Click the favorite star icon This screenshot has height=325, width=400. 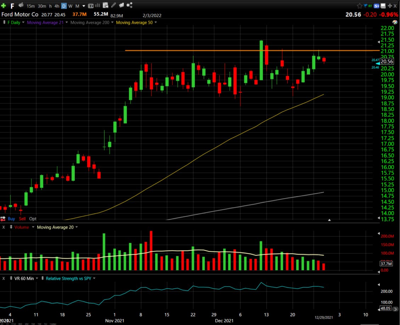tap(360, 6)
